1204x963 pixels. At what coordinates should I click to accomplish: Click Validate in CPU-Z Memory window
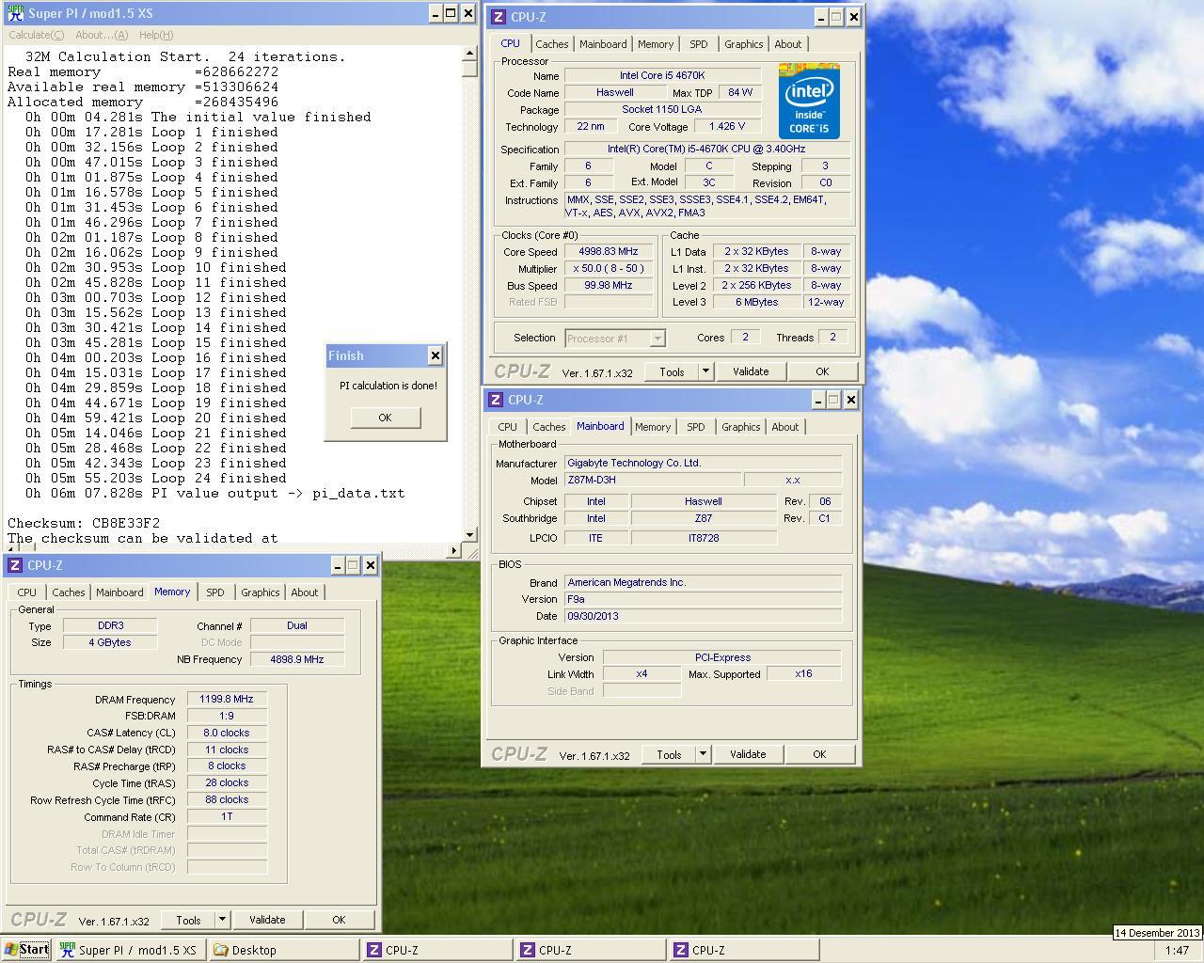[267, 920]
